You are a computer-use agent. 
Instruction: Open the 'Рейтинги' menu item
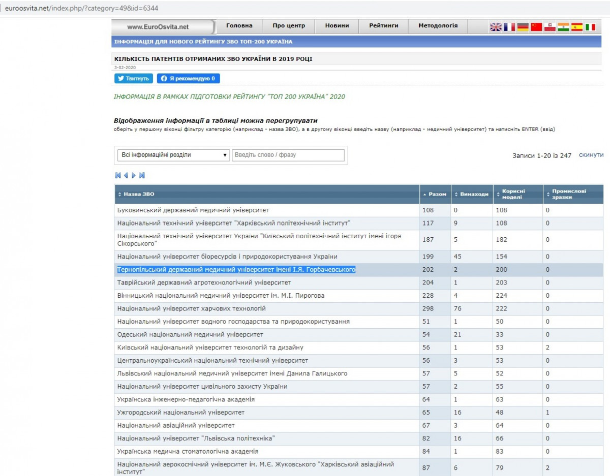pyautogui.click(x=384, y=26)
